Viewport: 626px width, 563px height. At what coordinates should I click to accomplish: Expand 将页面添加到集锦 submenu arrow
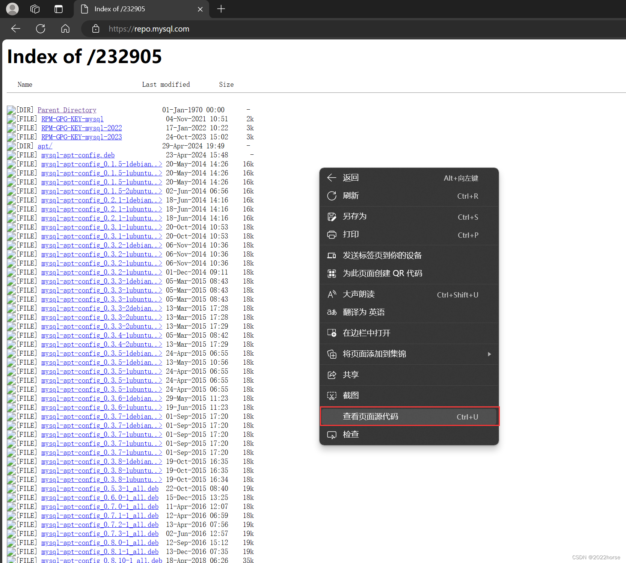(x=489, y=354)
